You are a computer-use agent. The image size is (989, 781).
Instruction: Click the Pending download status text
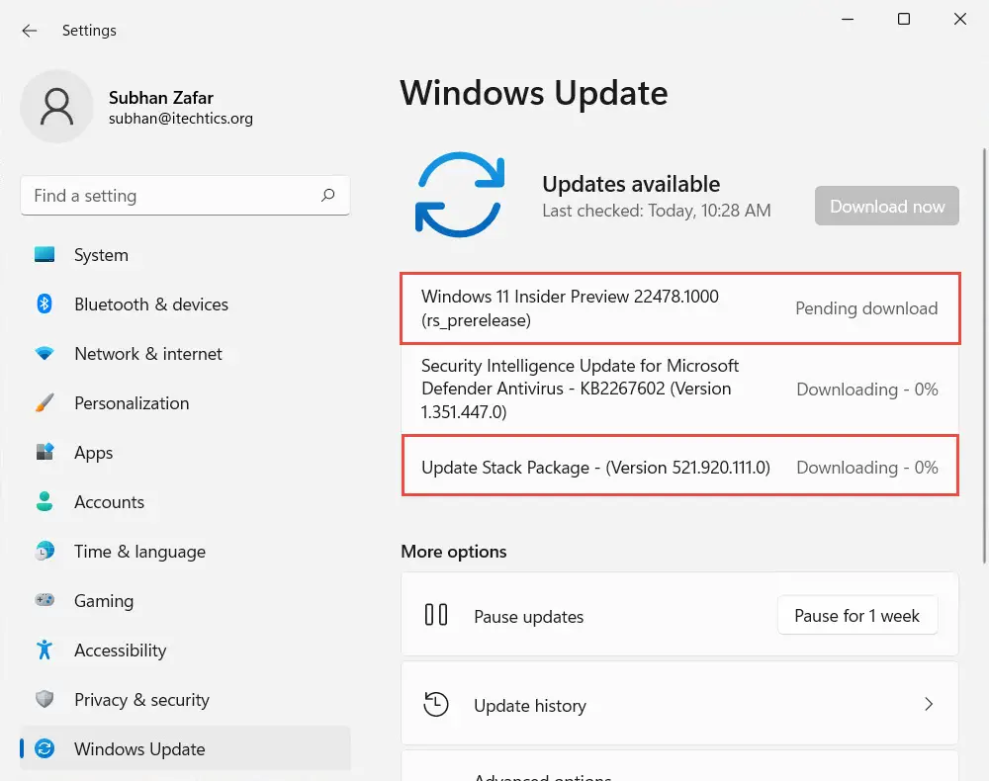coord(866,308)
